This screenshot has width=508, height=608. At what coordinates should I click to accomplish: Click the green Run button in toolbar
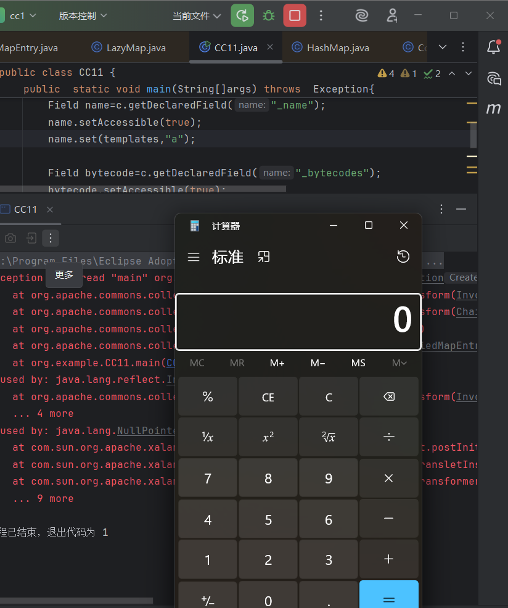pos(242,15)
